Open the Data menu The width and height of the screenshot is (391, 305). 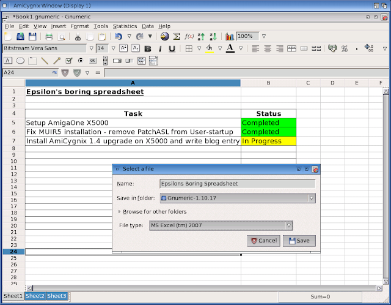pyautogui.click(x=148, y=26)
